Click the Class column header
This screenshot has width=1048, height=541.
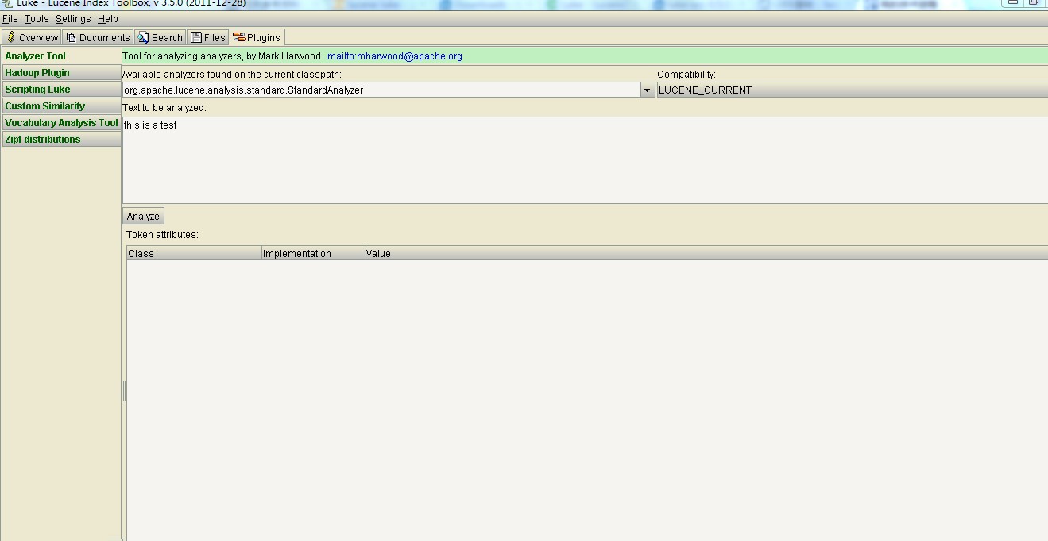194,254
